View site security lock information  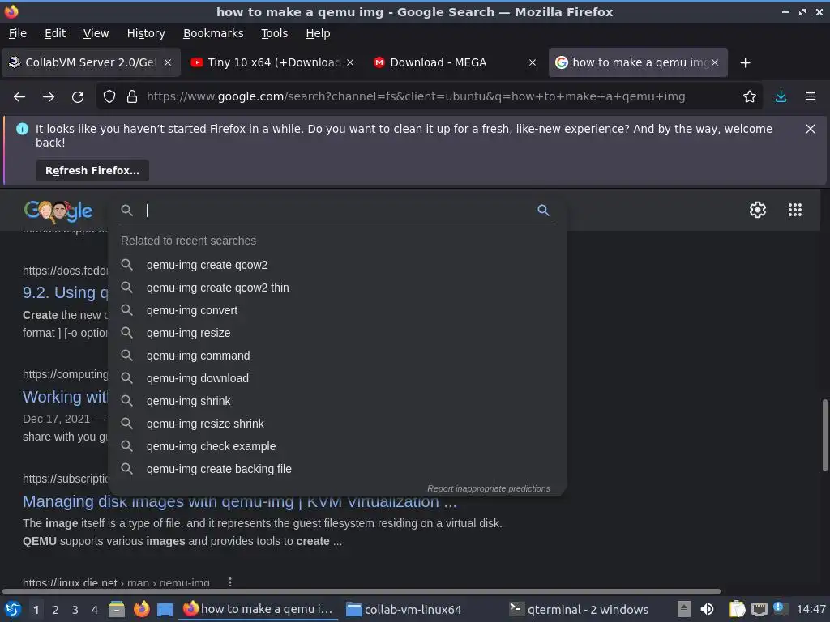[x=132, y=96]
